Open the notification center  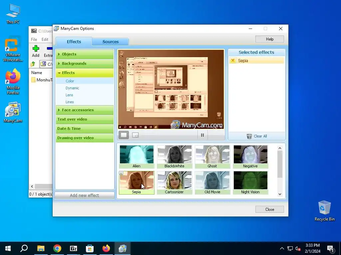point(330,248)
